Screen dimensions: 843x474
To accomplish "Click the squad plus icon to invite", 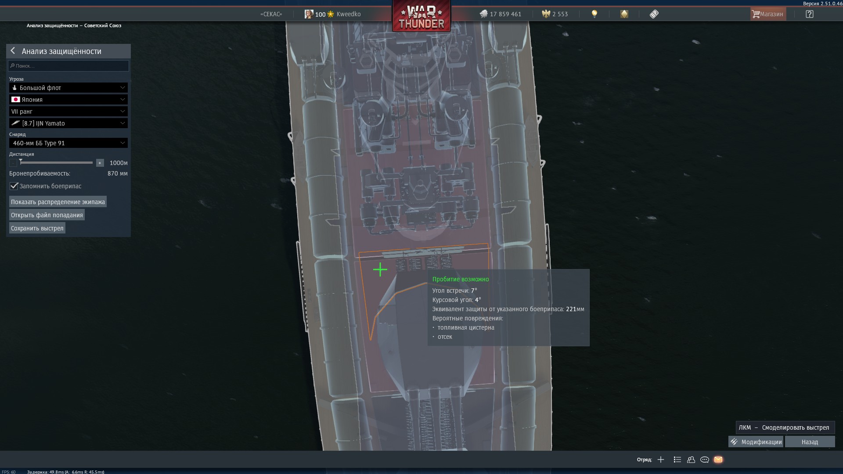I will coord(660,460).
